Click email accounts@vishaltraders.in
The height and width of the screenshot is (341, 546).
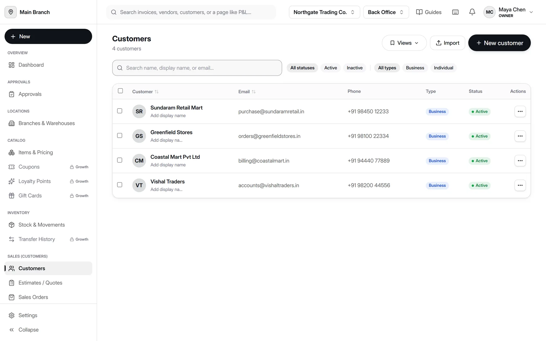point(269,185)
